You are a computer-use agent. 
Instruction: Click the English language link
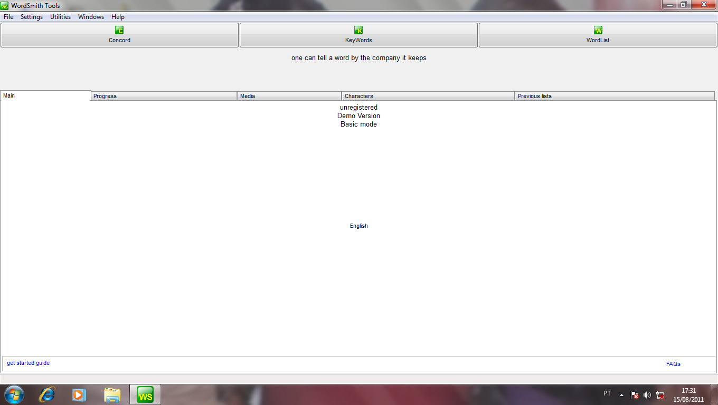[359, 226]
